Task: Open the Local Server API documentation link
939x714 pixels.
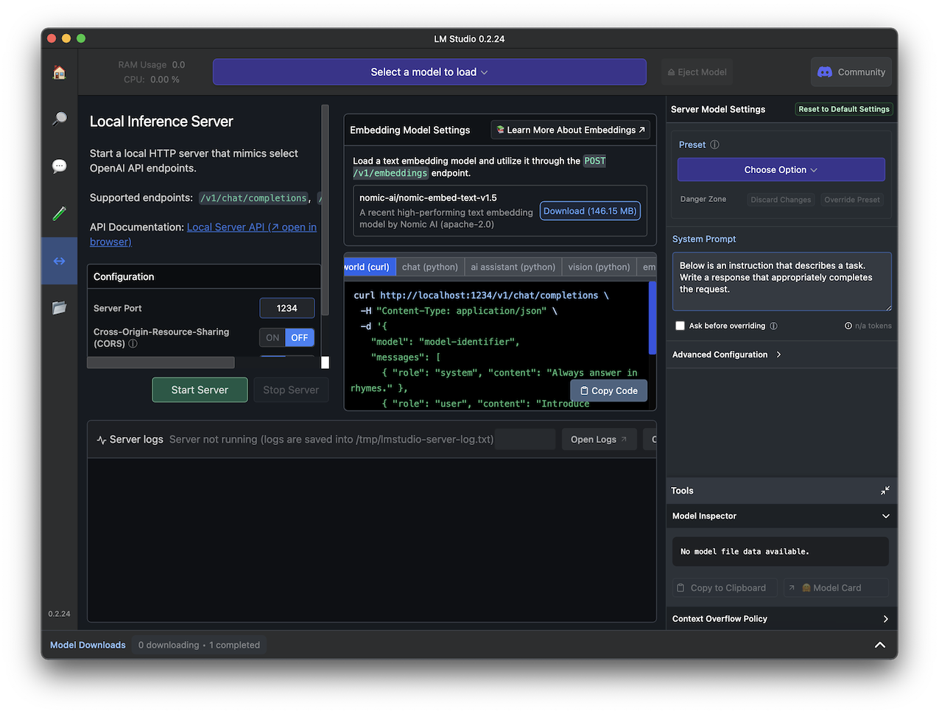Action: point(251,227)
